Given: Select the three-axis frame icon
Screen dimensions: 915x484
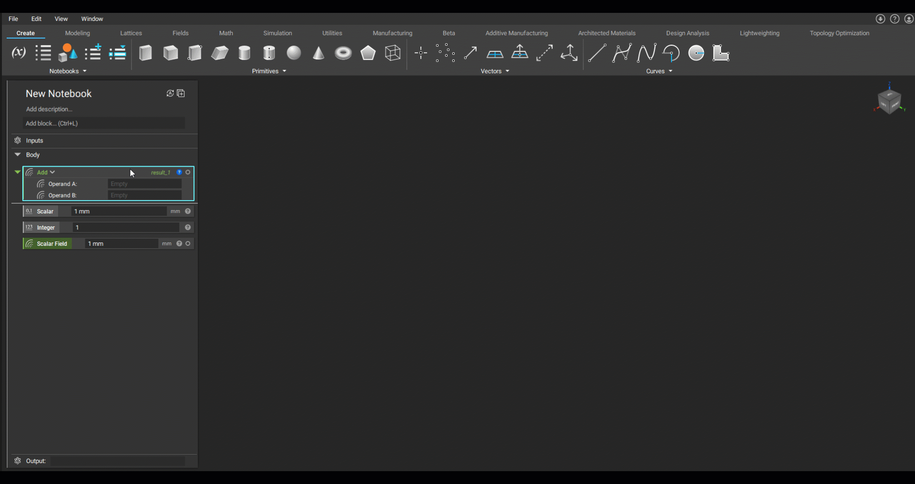Looking at the screenshot, I should tap(569, 53).
